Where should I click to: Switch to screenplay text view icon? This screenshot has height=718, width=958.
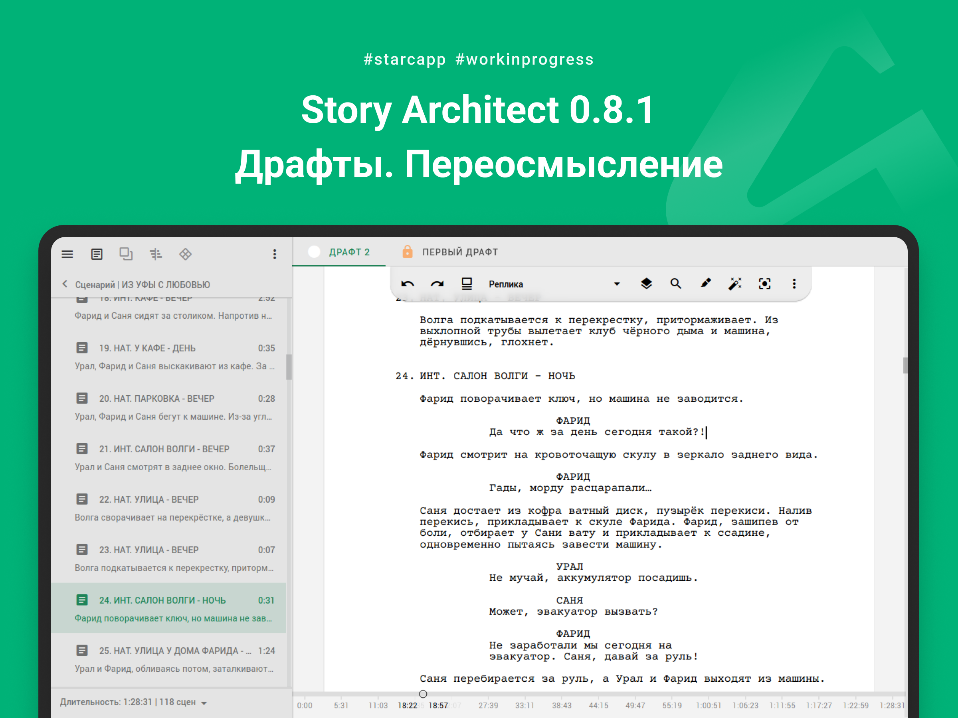97,254
